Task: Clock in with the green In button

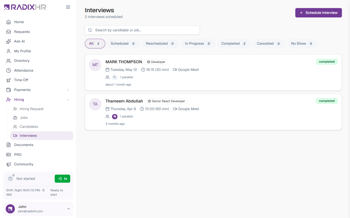Action: coord(62,179)
